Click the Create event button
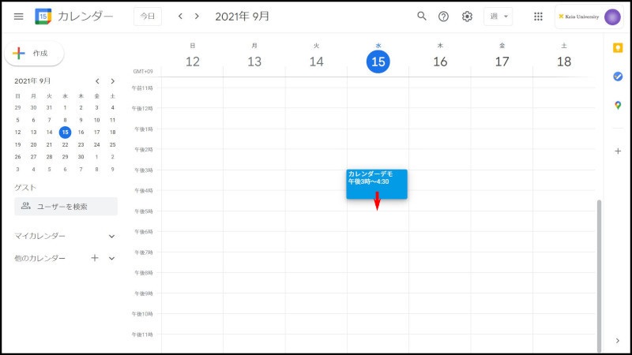Image resolution: width=632 pixels, height=355 pixels. [34, 54]
